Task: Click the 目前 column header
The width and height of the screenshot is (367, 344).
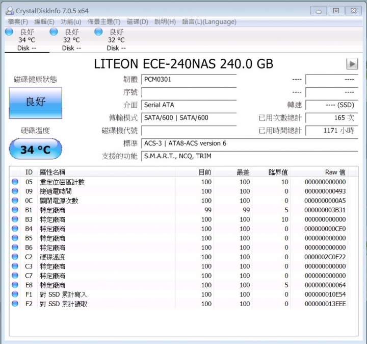Action: 195,172
